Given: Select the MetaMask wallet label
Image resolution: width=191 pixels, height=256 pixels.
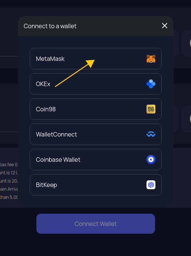Looking at the screenshot, I should [50, 59].
